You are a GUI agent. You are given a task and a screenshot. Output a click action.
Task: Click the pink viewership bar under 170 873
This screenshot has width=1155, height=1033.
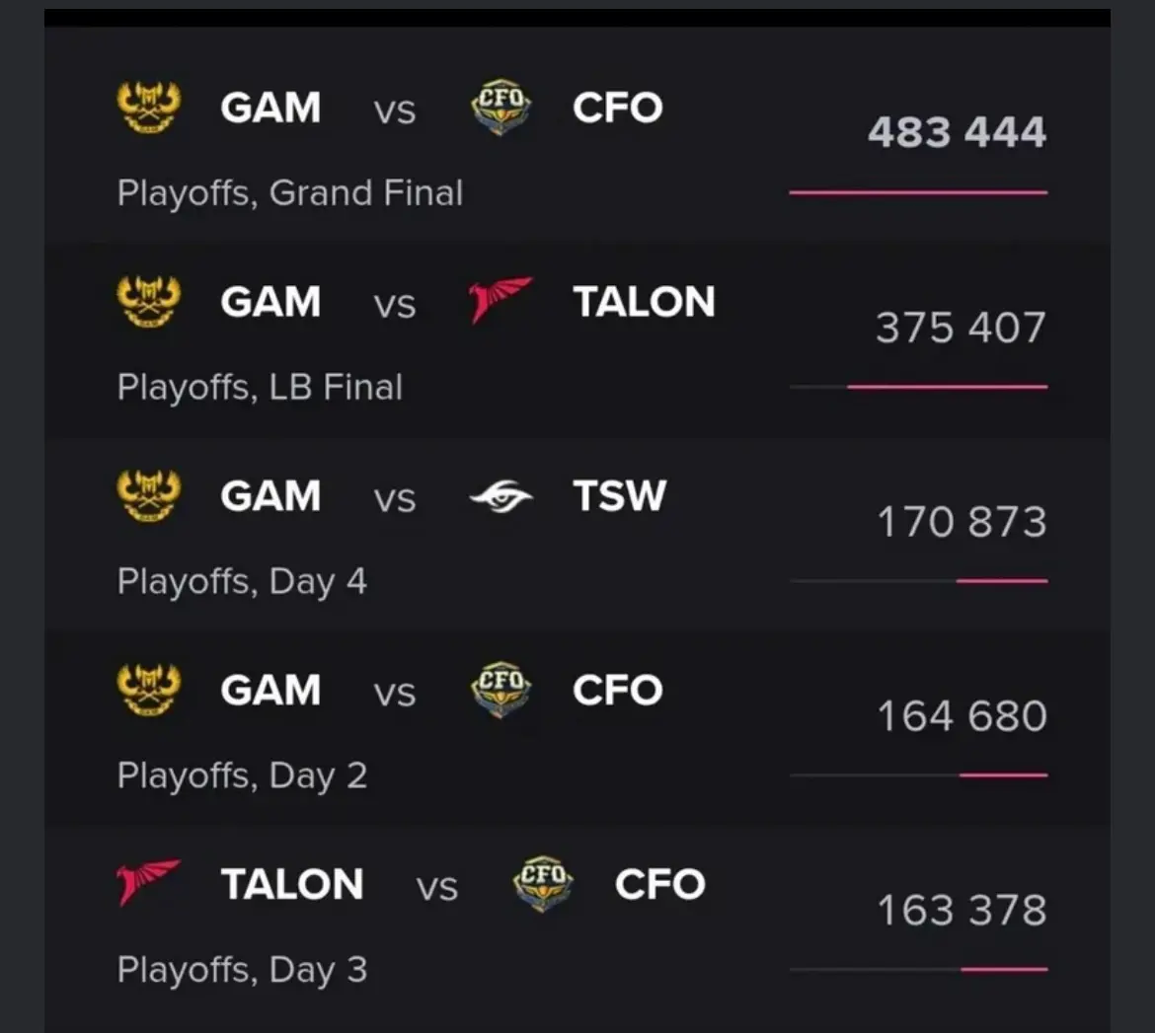click(x=1002, y=581)
